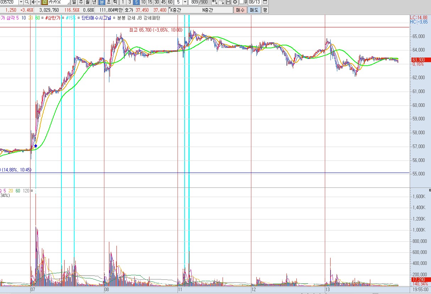The image size is (431, 294).
Task: Open chart settings gear icon
Action: 235,2
